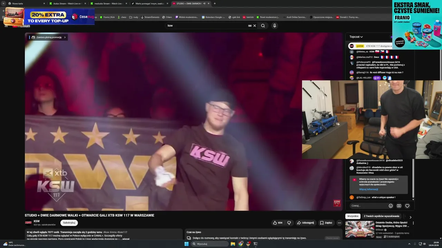Open ujeb link bookmark

pos(234,17)
